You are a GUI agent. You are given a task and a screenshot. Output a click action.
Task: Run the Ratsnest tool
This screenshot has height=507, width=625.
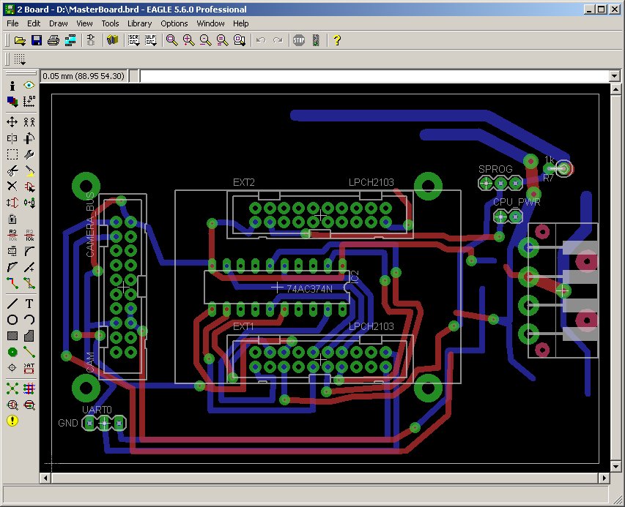12,388
